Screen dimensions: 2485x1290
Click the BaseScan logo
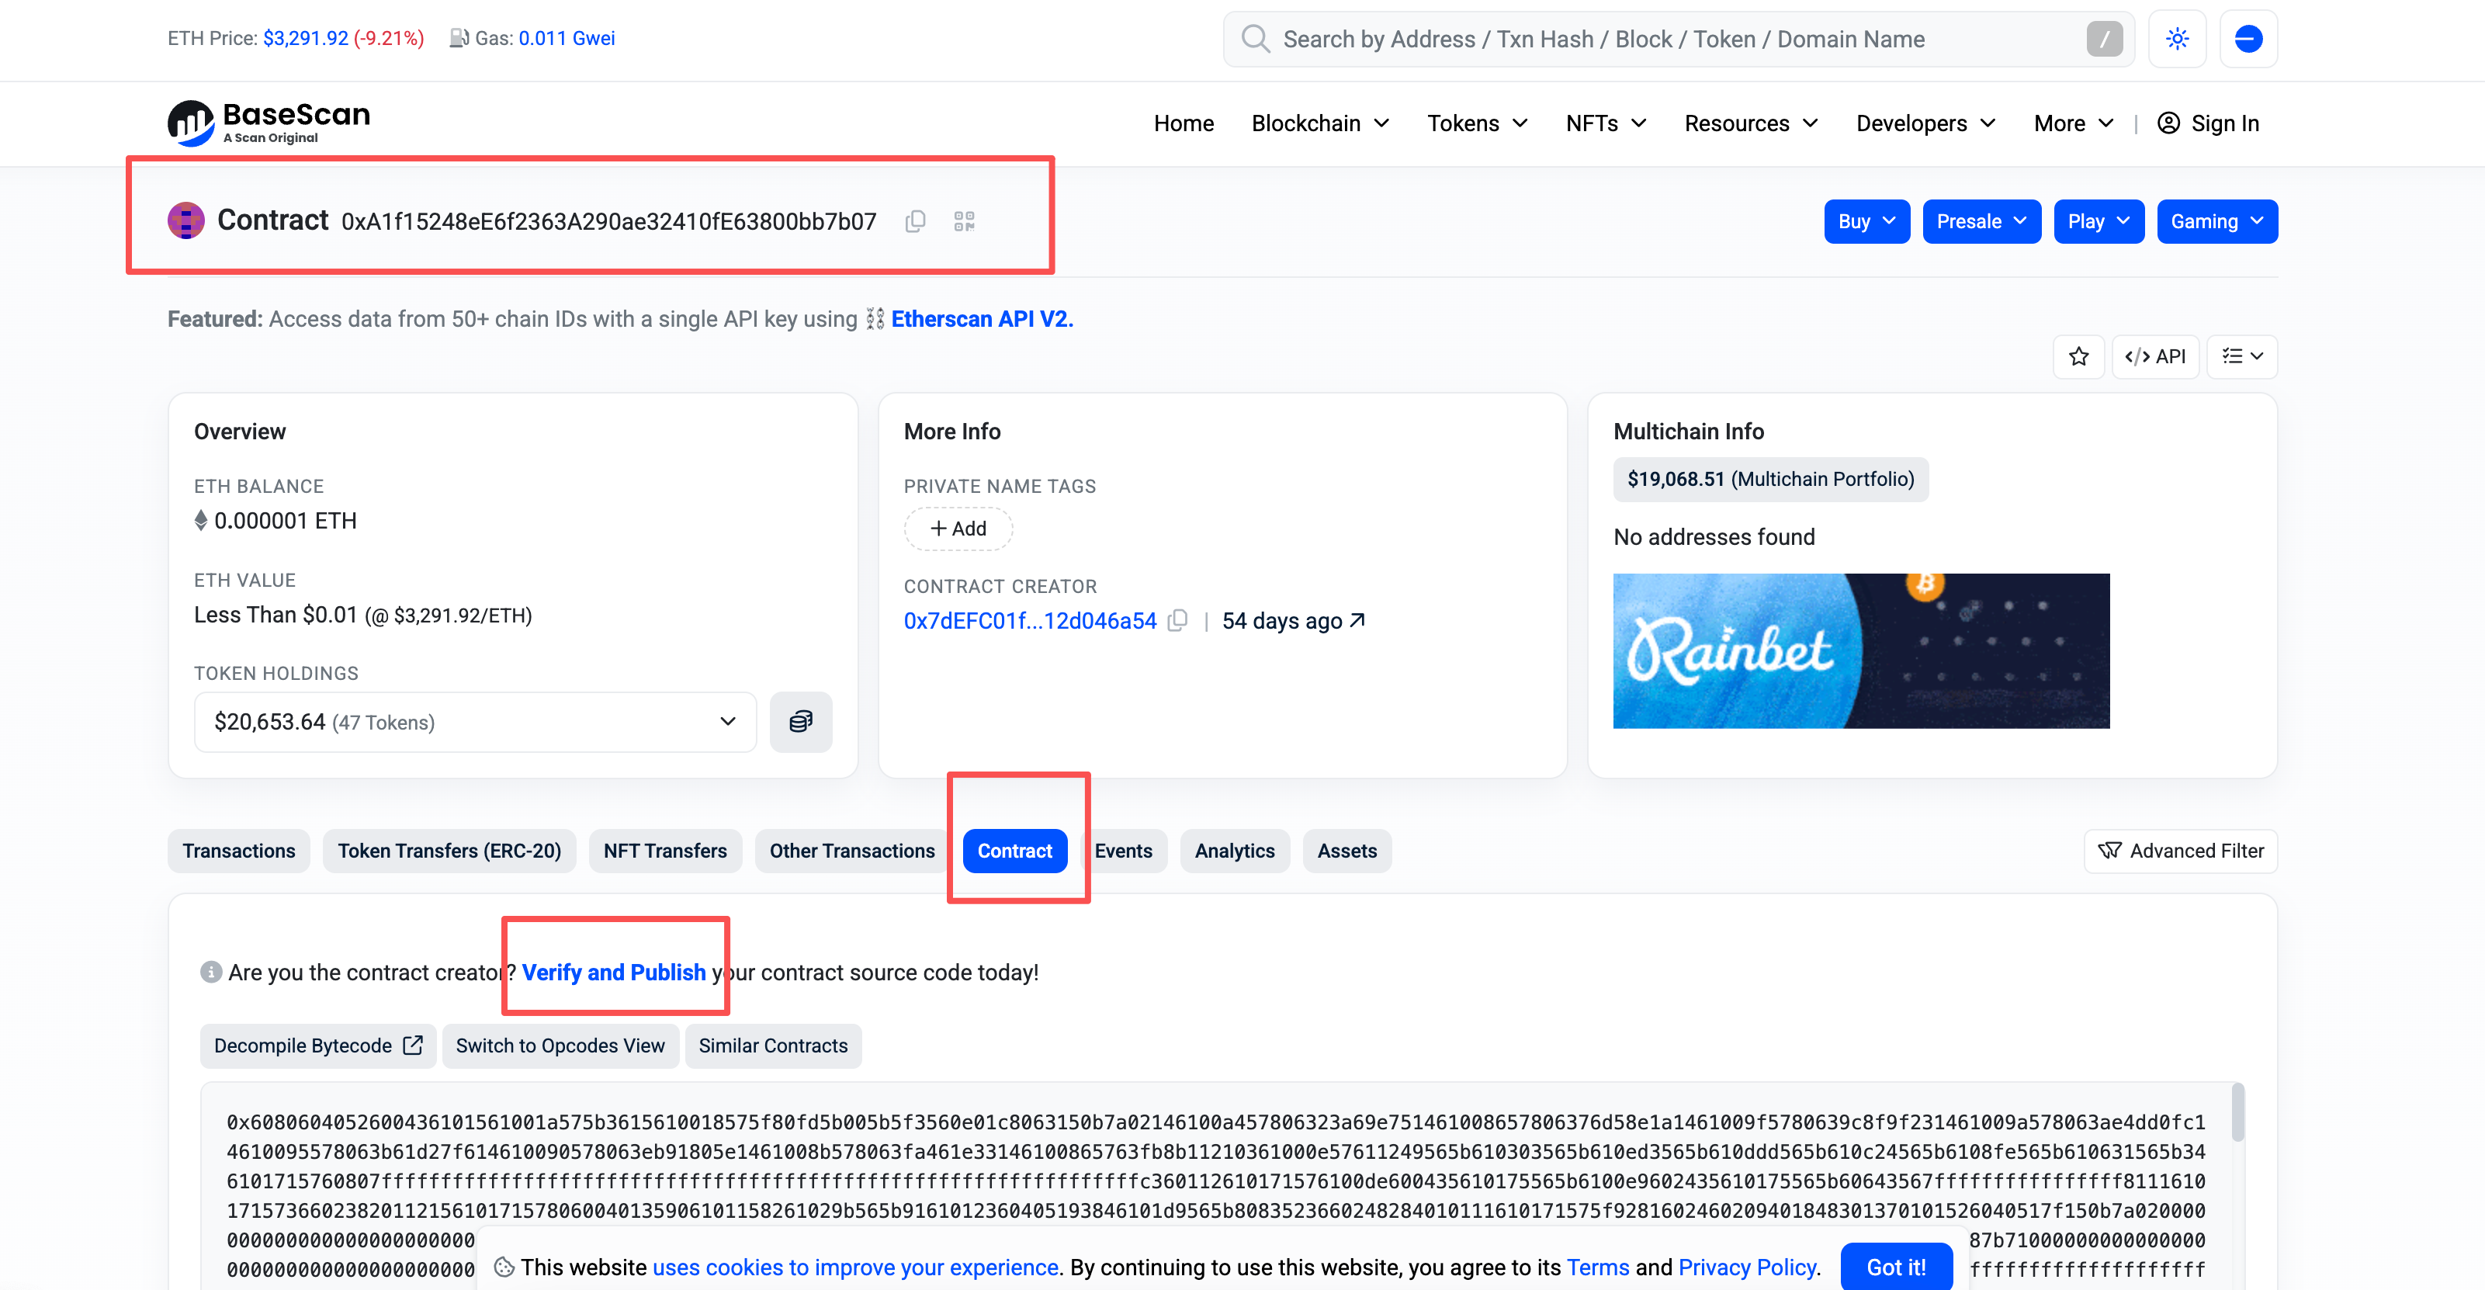coord(269,123)
